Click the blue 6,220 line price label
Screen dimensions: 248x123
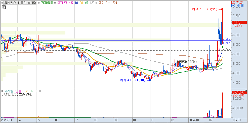click(x=226, y=38)
